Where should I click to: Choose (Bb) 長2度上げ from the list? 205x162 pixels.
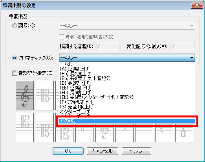click(x=127, y=74)
